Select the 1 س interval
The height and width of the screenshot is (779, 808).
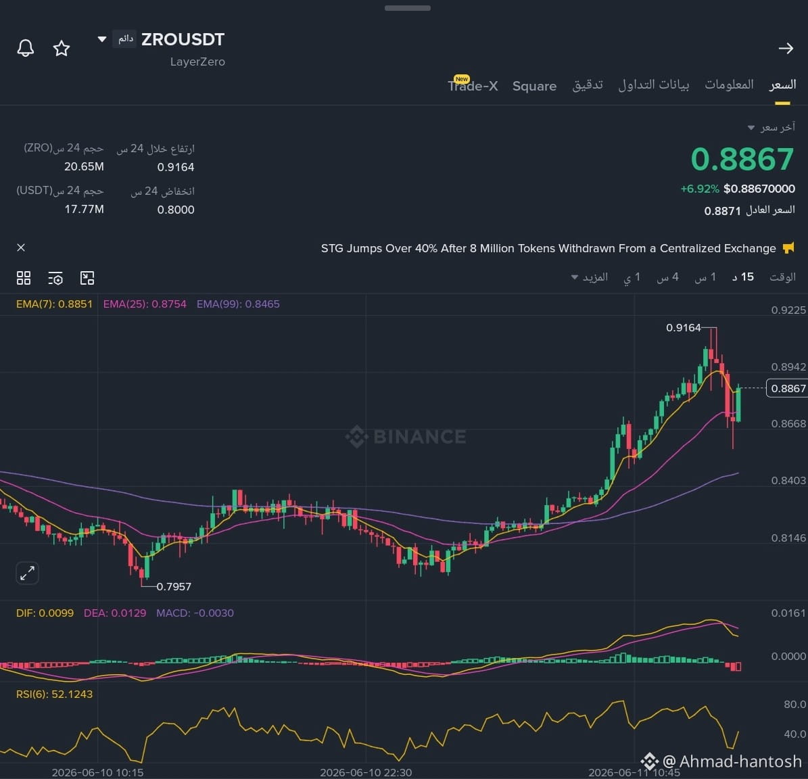point(705,277)
